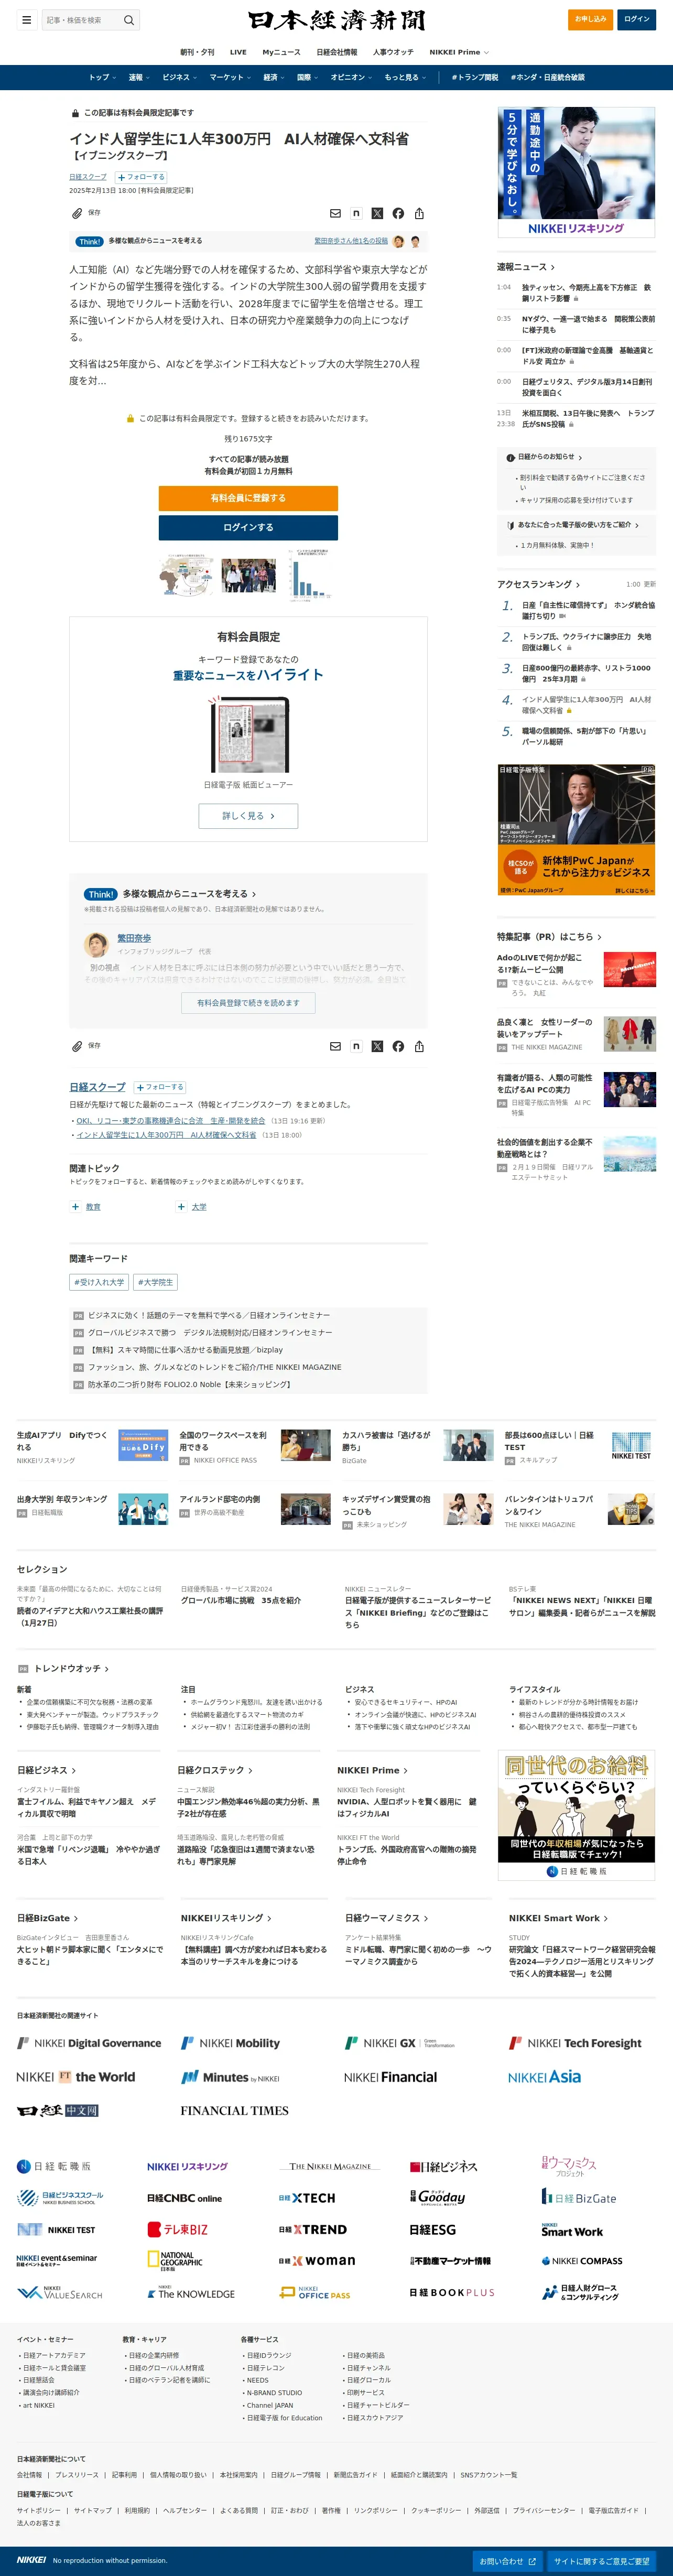
Task: Expand the もっと見る navigation dropdown
Action: [405, 77]
